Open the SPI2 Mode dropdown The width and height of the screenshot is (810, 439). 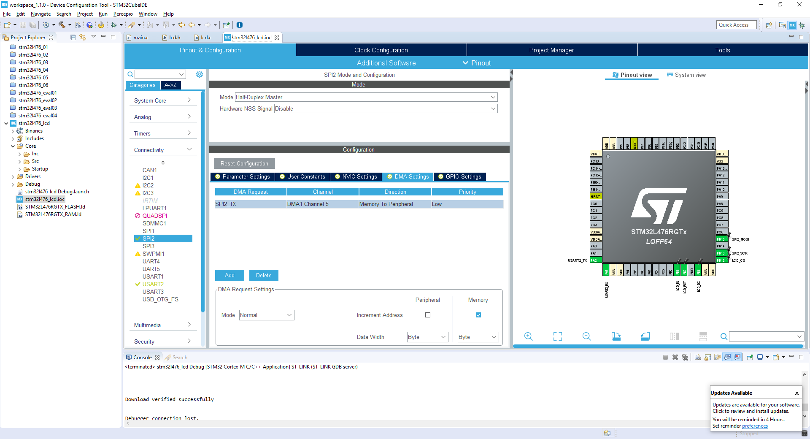tap(366, 97)
